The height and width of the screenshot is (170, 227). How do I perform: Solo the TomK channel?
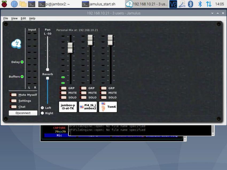point(103,97)
